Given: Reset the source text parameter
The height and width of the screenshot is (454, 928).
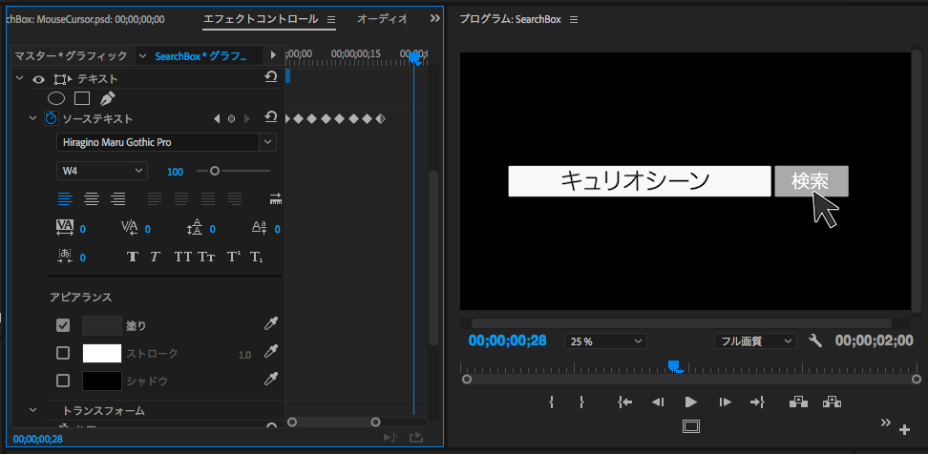Looking at the screenshot, I should click(x=271, y=118).
